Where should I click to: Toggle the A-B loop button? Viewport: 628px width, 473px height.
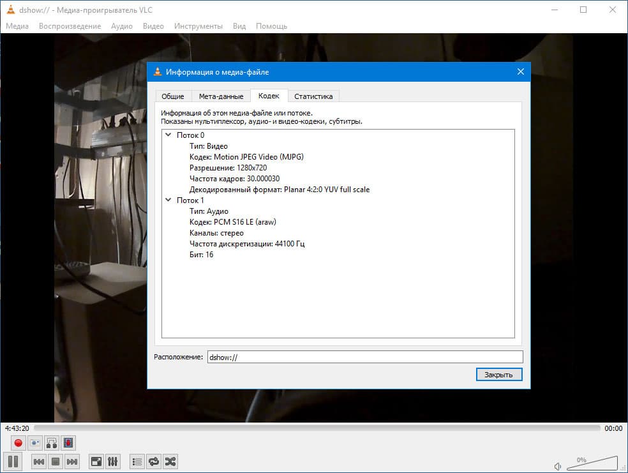point(52,443)
